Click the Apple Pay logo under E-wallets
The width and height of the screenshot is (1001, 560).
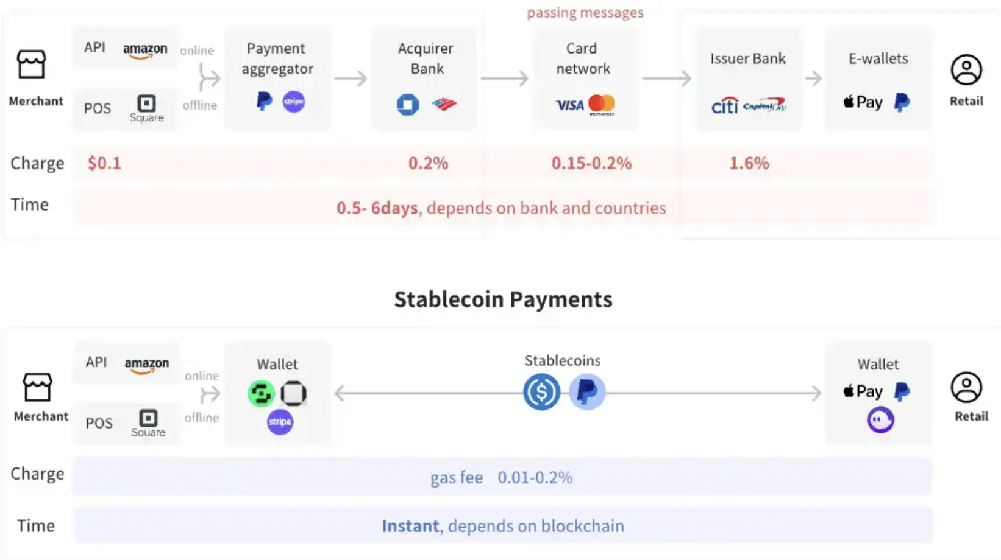(863, 102)
